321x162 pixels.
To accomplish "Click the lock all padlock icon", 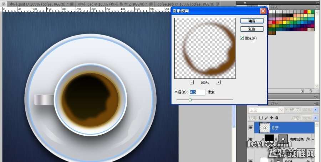I will point(277,118).
